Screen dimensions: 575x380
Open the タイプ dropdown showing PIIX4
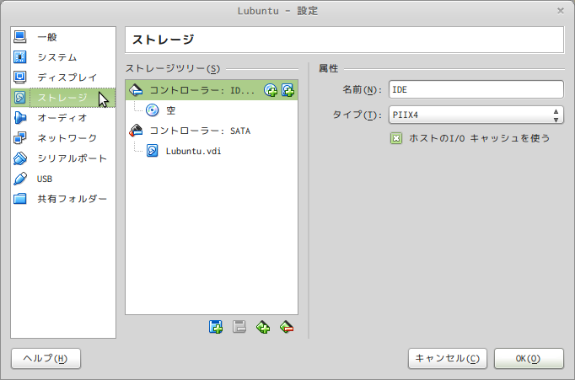pyautogui.click(x=476, y=115)
